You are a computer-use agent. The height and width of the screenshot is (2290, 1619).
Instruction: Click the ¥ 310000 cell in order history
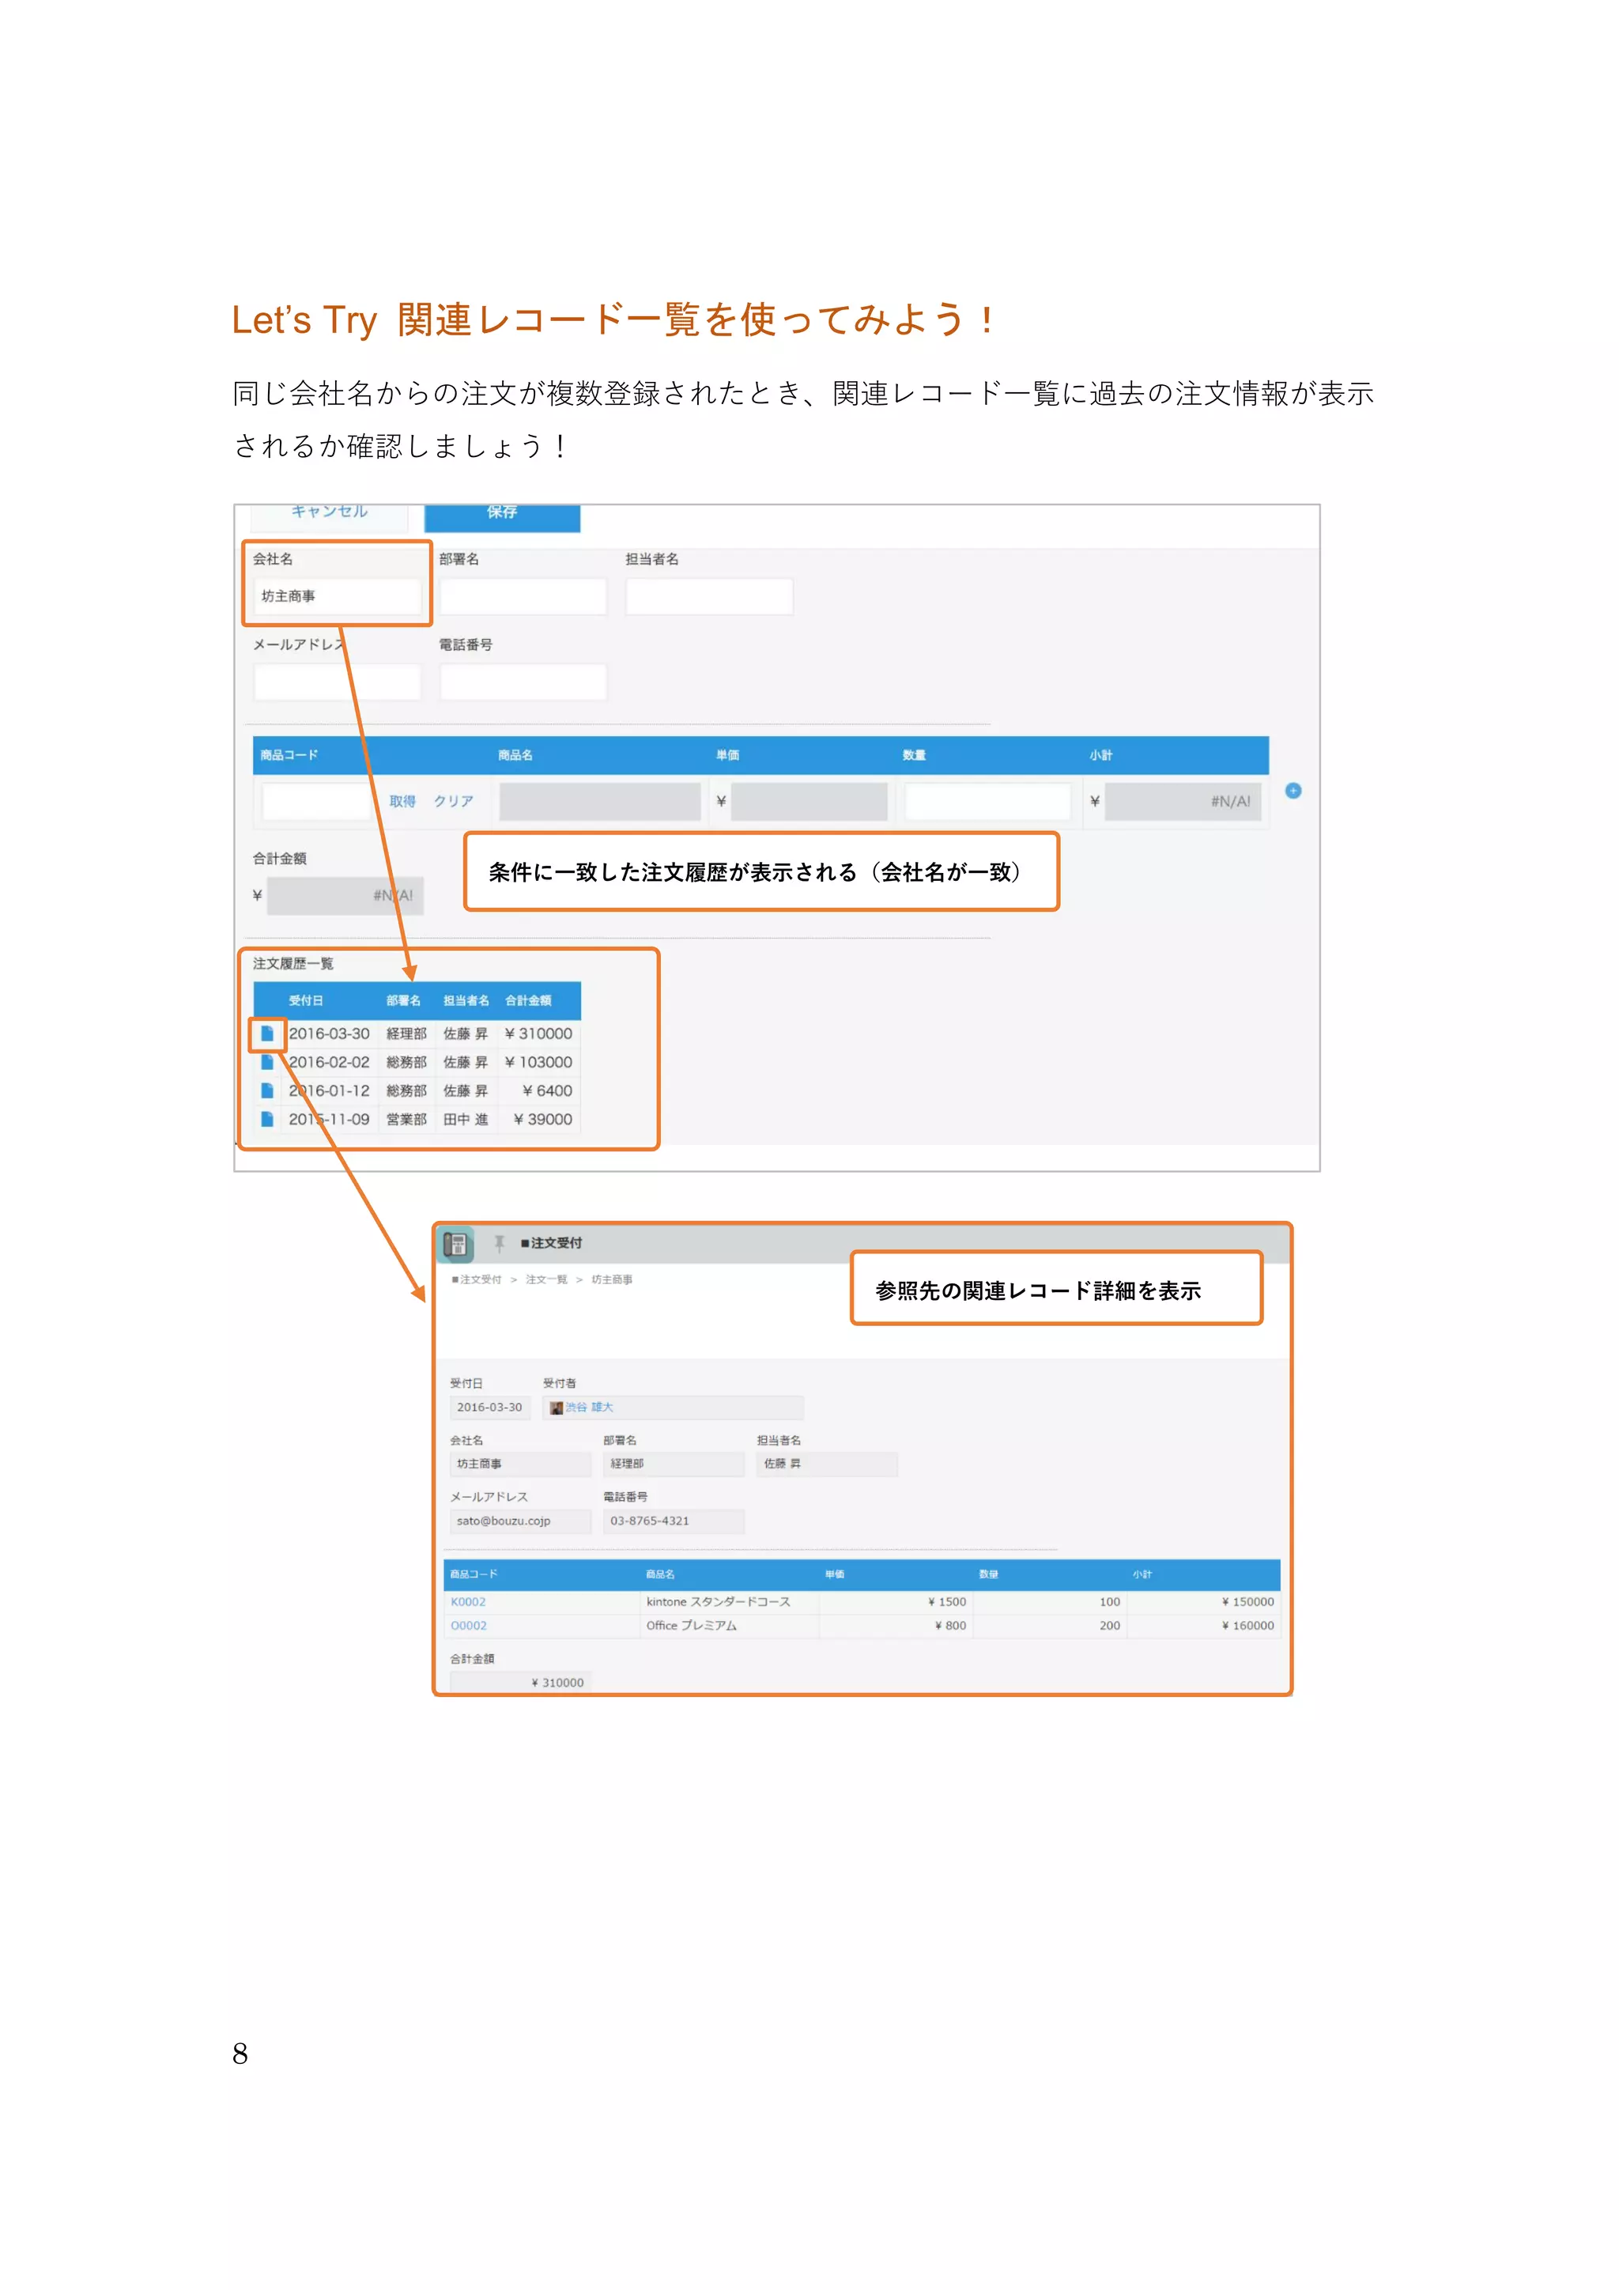pos(538,1034)
